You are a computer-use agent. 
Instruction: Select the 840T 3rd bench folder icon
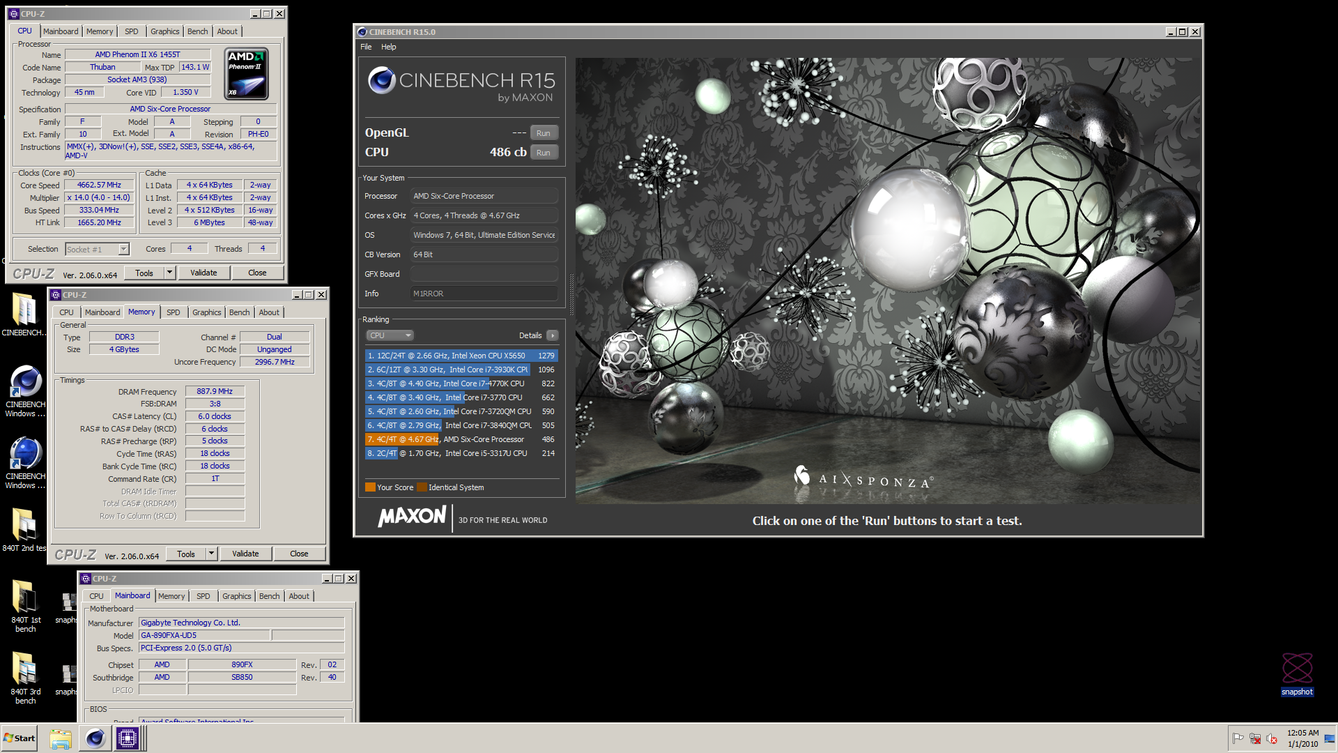click(25, 669)
